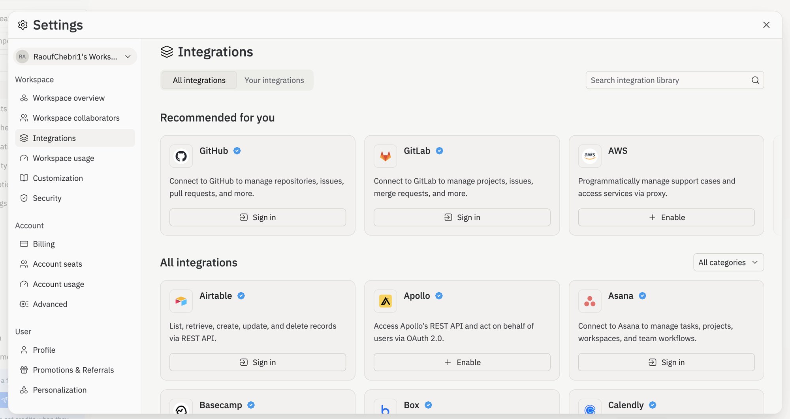Click the Basecamp verified badge
The width and height of the screenshot is (790, 419).
coord(251,405)
